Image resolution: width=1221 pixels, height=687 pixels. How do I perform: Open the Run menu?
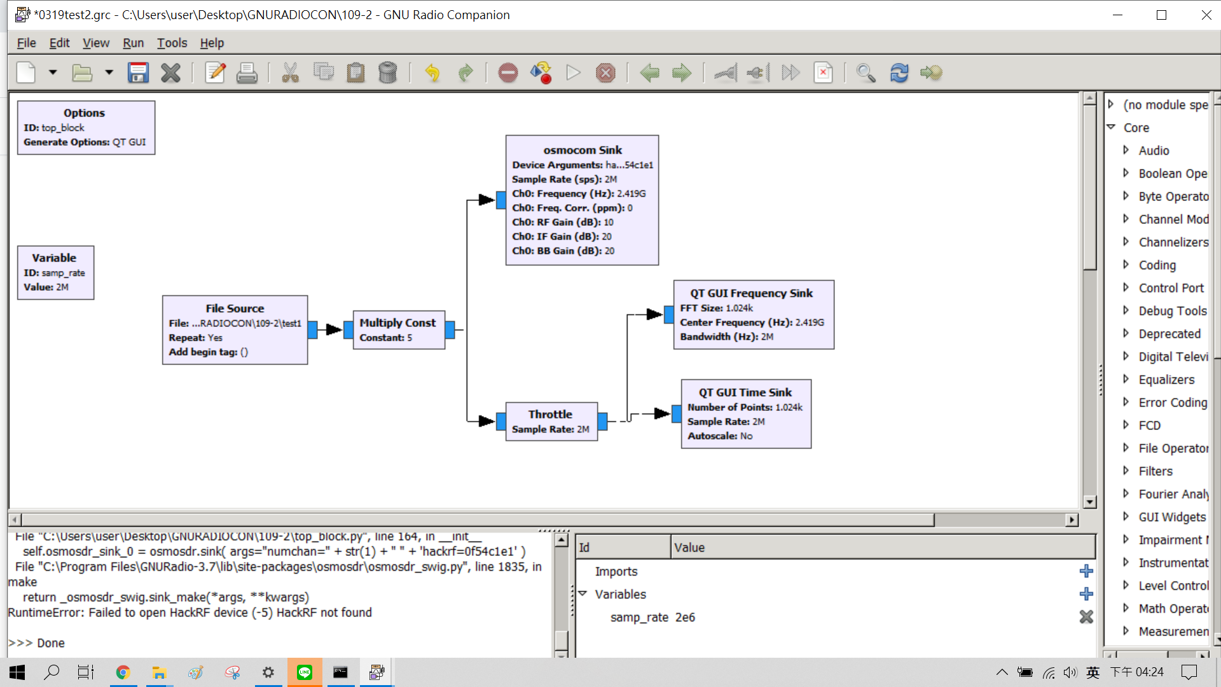tap(133, 43)
